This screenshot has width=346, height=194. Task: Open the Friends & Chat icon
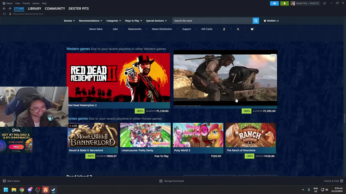point(342,181)
